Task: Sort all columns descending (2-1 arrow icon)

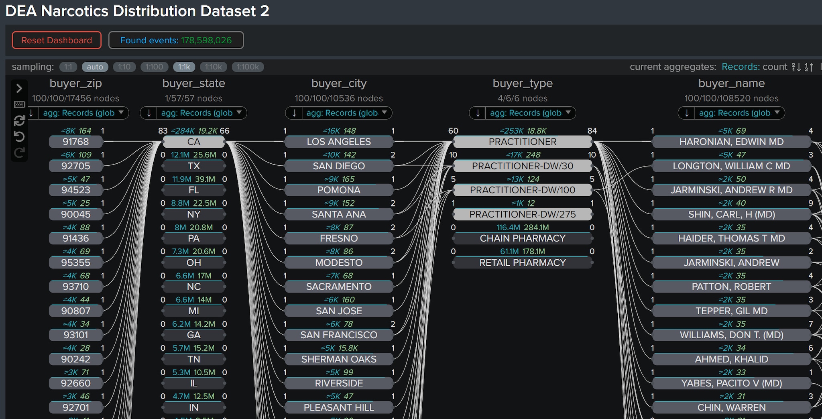Action: [x=796, y=67]
